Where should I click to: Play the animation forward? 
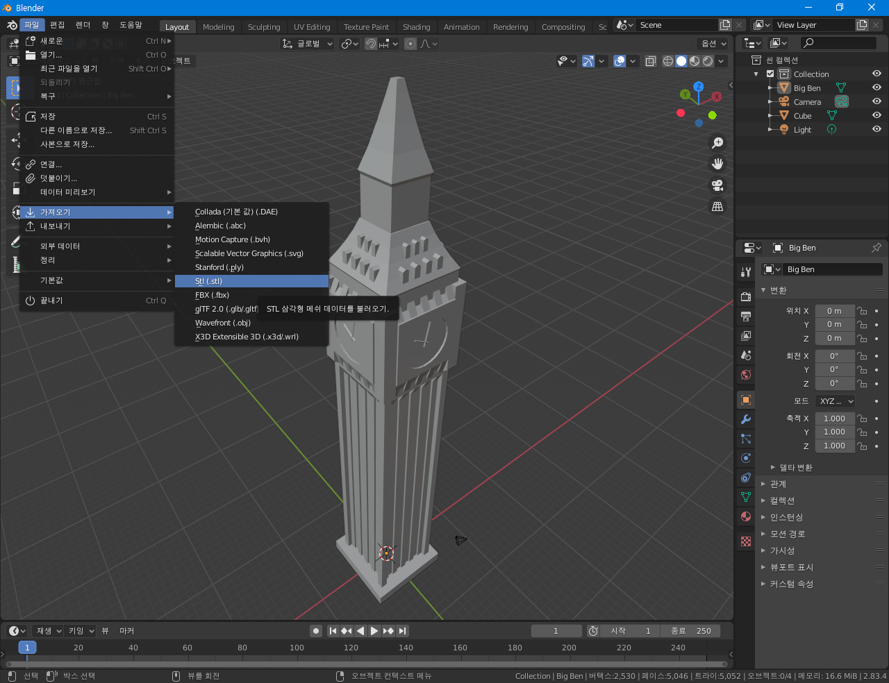coord(374,631)
